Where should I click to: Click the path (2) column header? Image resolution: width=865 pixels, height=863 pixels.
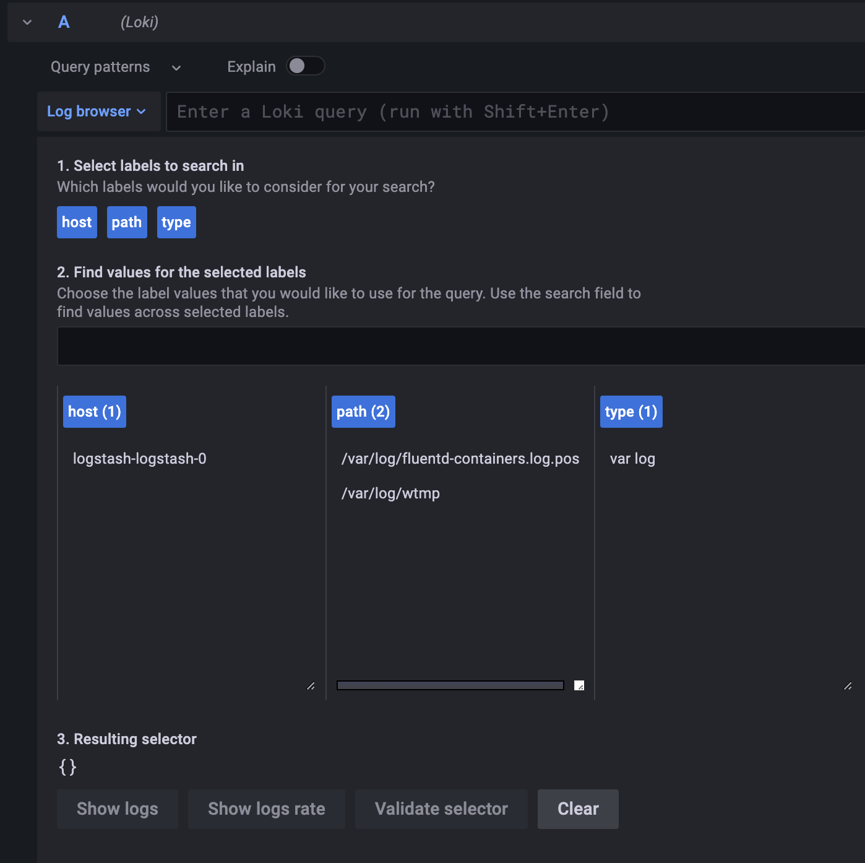point(363,411)
